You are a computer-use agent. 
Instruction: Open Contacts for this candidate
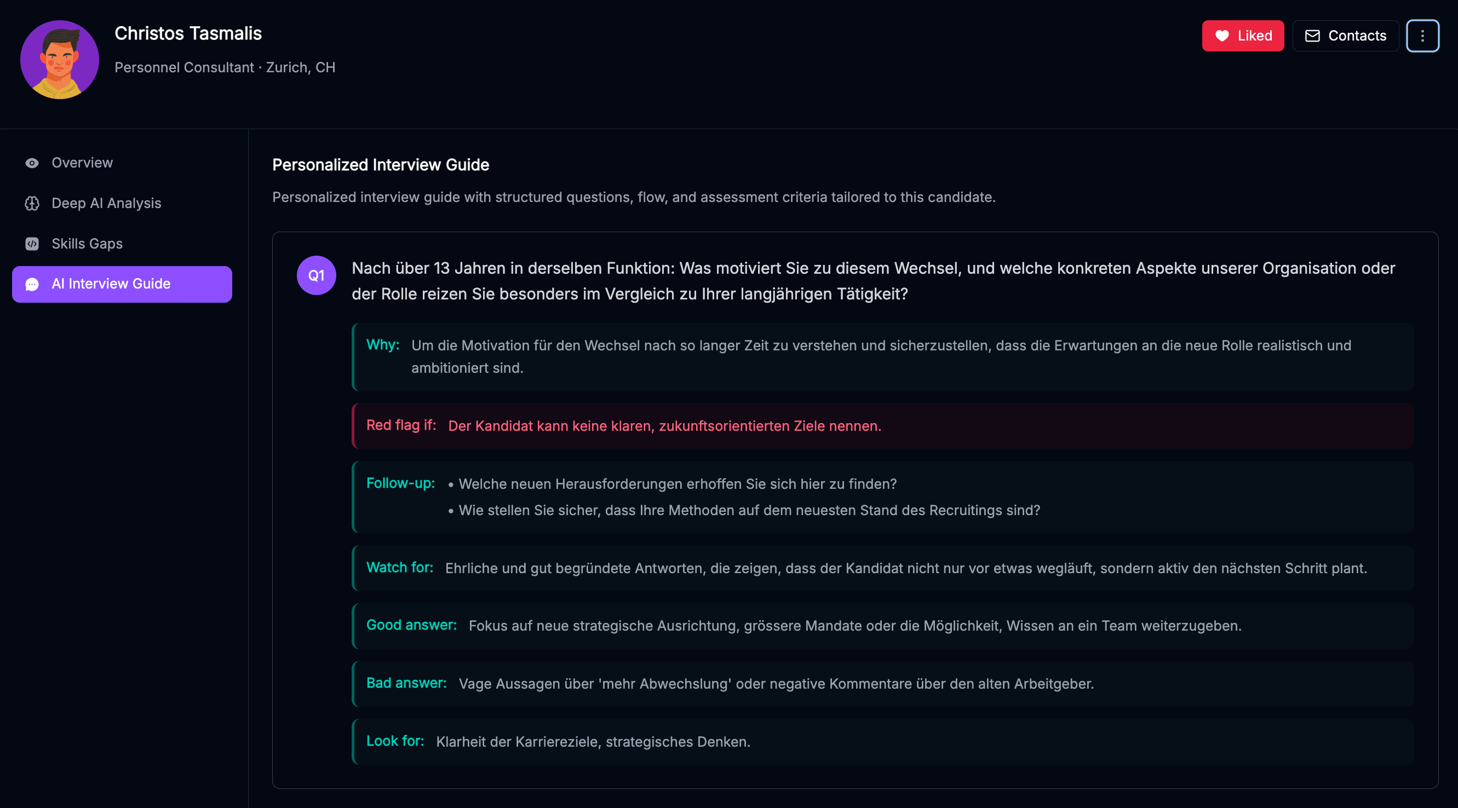pos(1345,36)
